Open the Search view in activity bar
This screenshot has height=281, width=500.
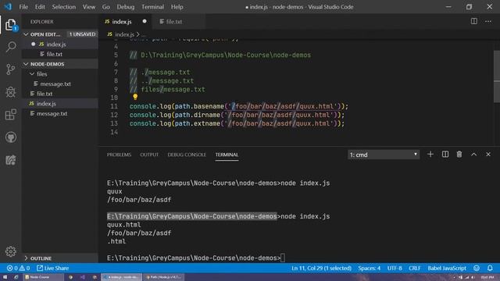point(10,47)
